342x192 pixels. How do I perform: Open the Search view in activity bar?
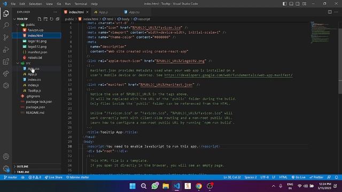point(6,25)
